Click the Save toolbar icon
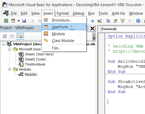This screenshot has width=145, height=114. 24,21
